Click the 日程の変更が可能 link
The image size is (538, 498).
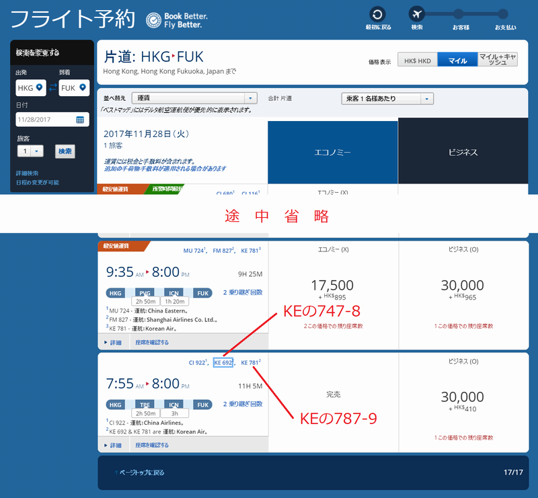pyautogui.click(x=38, y=182)
